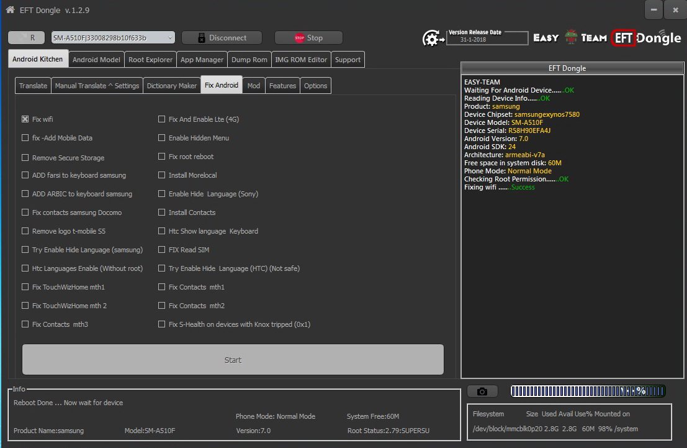Image resolution: width=687 pixels, height=448 pixels.
Task: Select the Fix Android sub-tab
Action: pyautogui.click(x=222, y=85)
